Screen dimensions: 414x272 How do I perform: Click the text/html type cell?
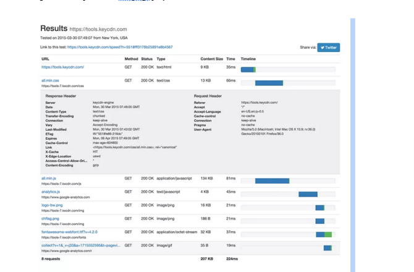164,67
